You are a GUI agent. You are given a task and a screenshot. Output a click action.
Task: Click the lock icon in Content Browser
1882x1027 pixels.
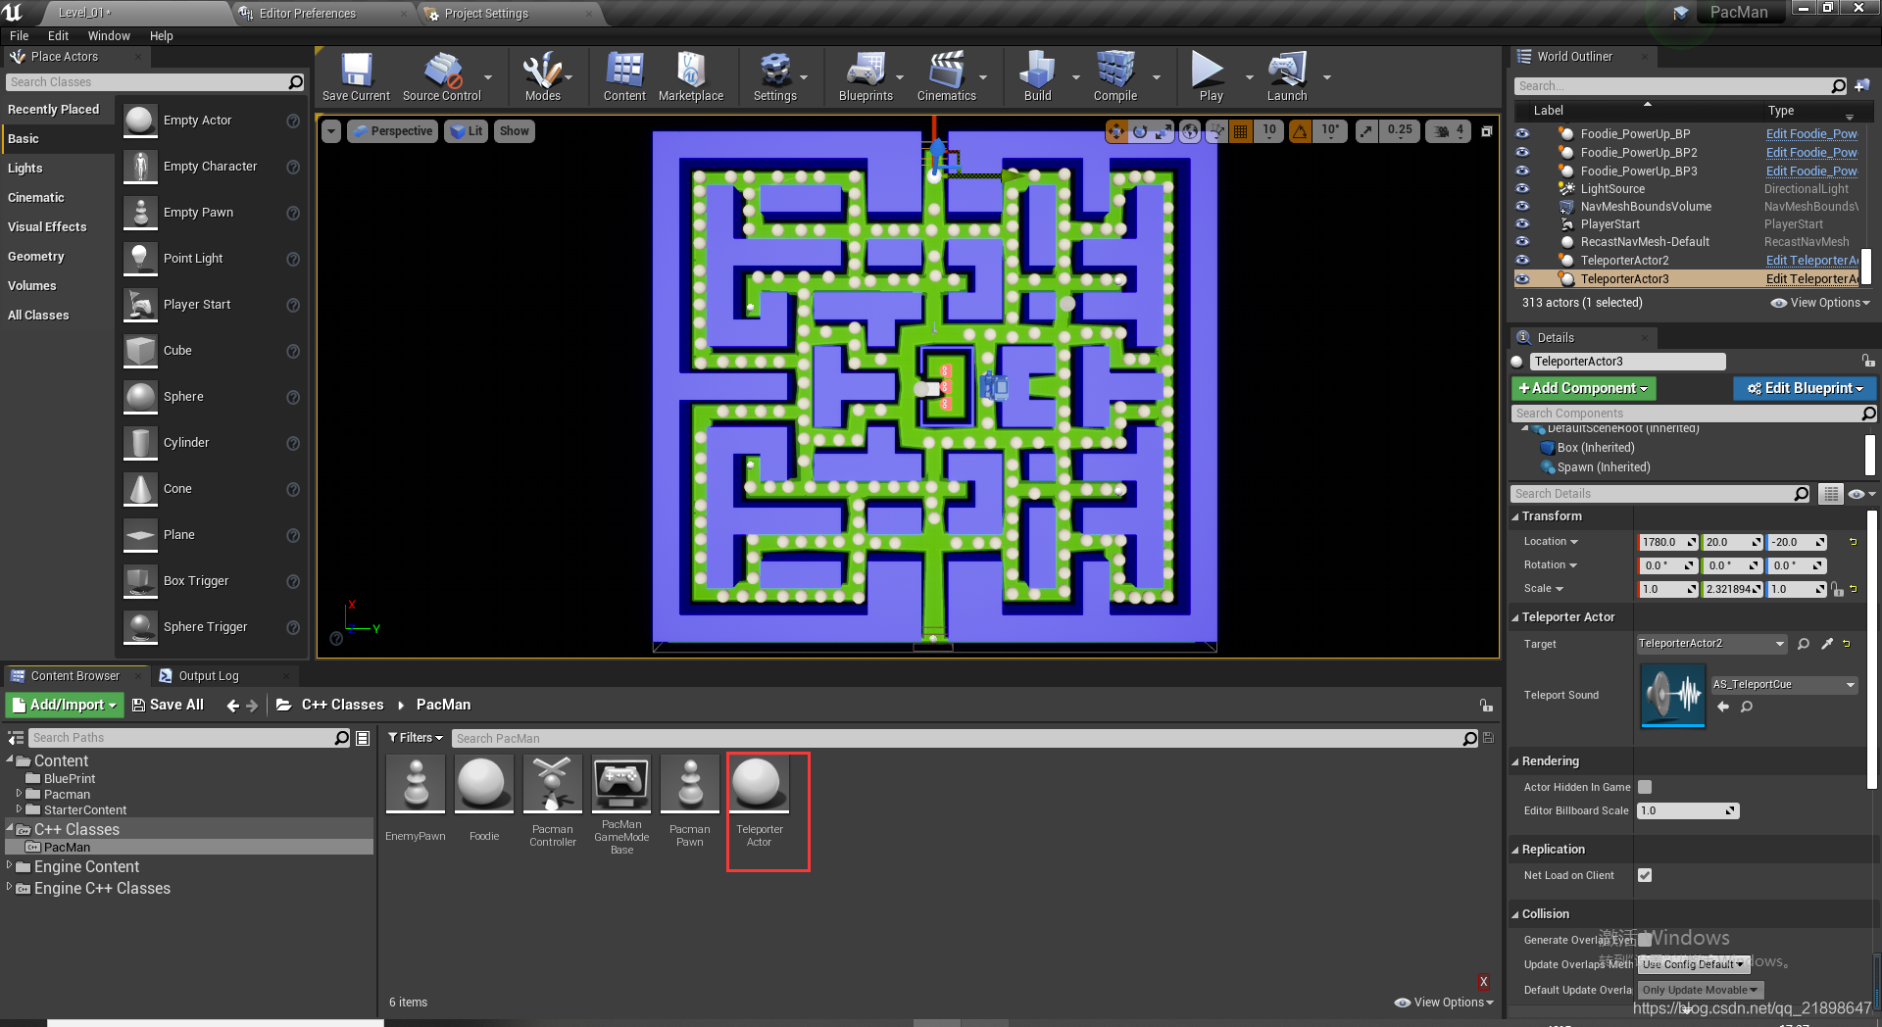(1486, 706)
